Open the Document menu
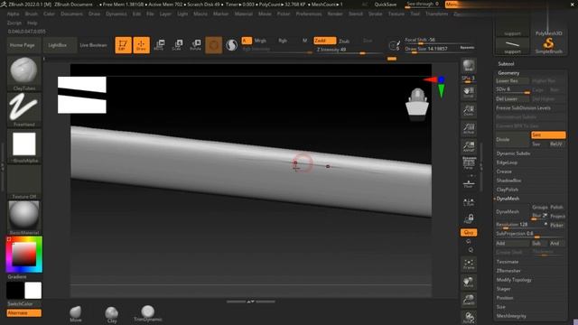The width and height of the screenshot is (578, 325). [x=71, y=14]
